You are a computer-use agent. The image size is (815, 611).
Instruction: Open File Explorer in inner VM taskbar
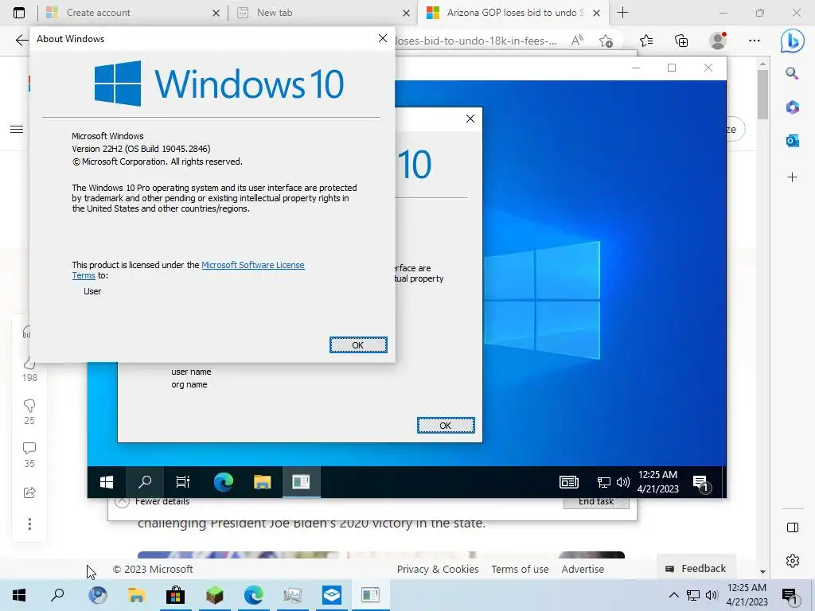(262, 482)
